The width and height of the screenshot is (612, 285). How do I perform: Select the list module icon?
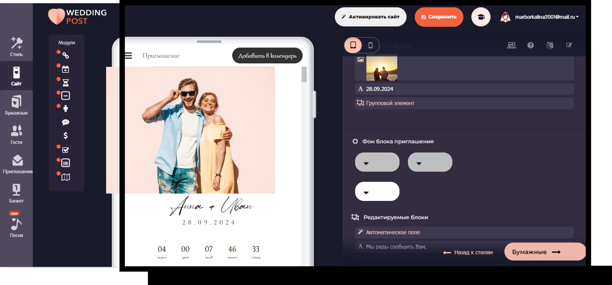[x=66, y=163]
